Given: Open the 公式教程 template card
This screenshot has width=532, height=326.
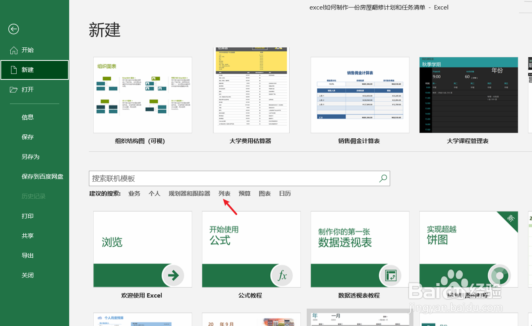Looking at the screenshot, I should (251, 249).
